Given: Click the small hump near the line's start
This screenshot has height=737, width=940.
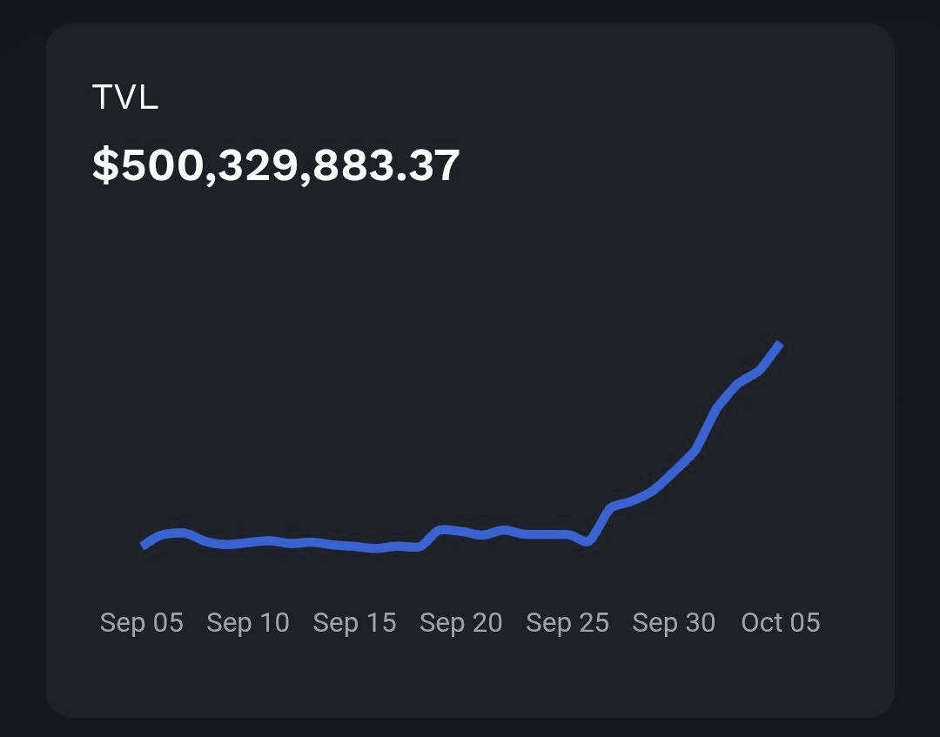Looking at the screenshot, I should 178,533.
